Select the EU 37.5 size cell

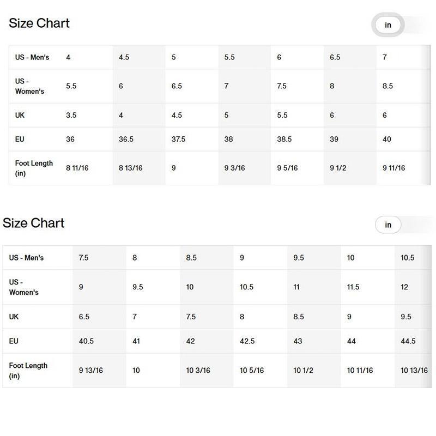[179, 140]
